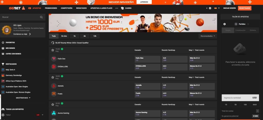Click the search magnifier icon
The width and height of the screenshot is (263, 120).
point(41,17)
